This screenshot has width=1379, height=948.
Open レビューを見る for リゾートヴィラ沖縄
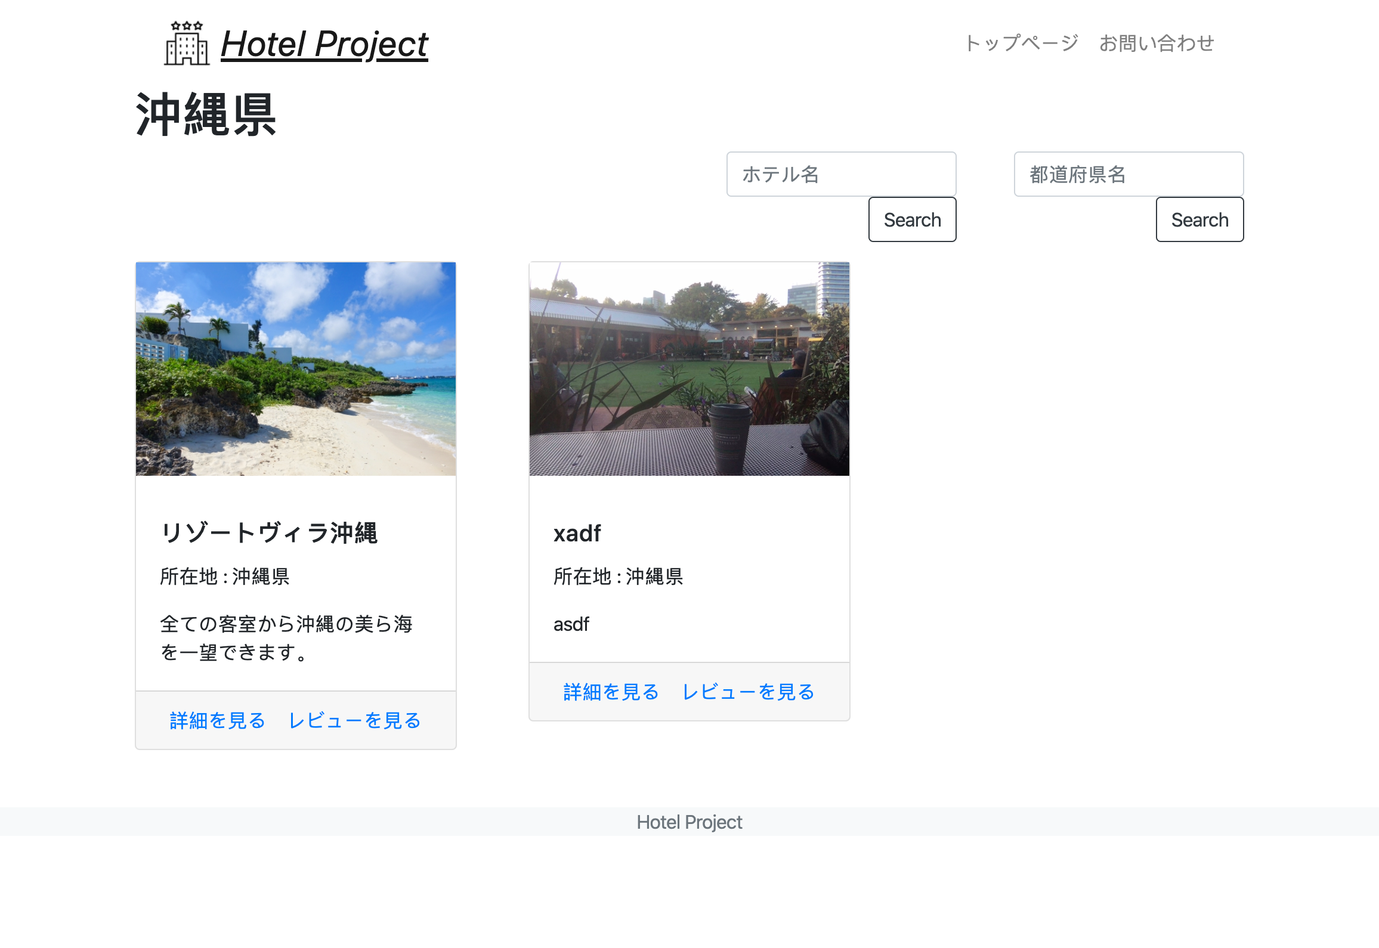pyautogui.click(x=354, y=720)
